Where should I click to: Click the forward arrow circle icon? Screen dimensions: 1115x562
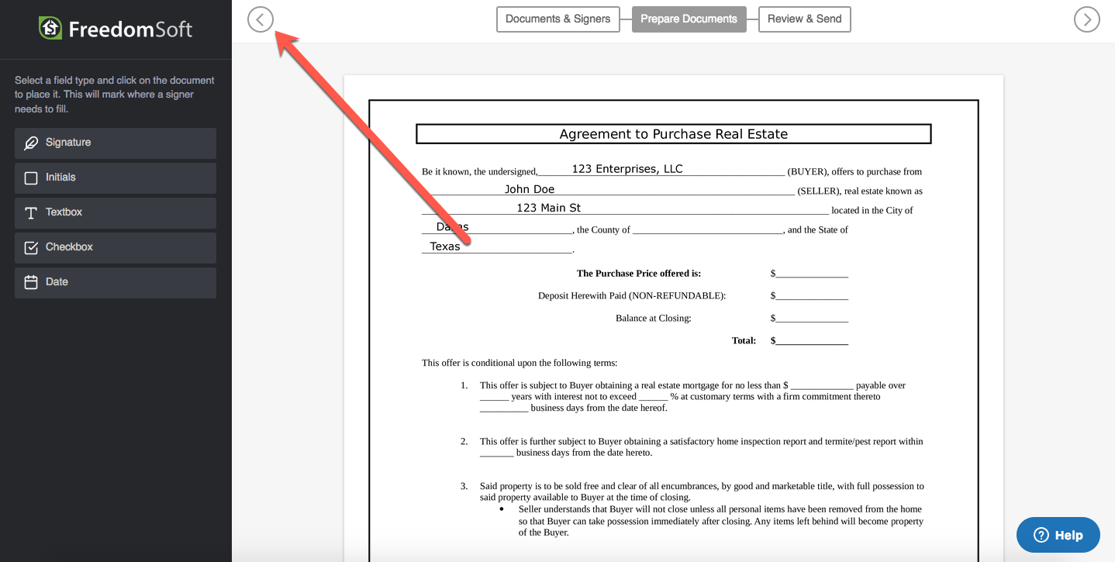pyautogui.click(x=1087, y=19)
